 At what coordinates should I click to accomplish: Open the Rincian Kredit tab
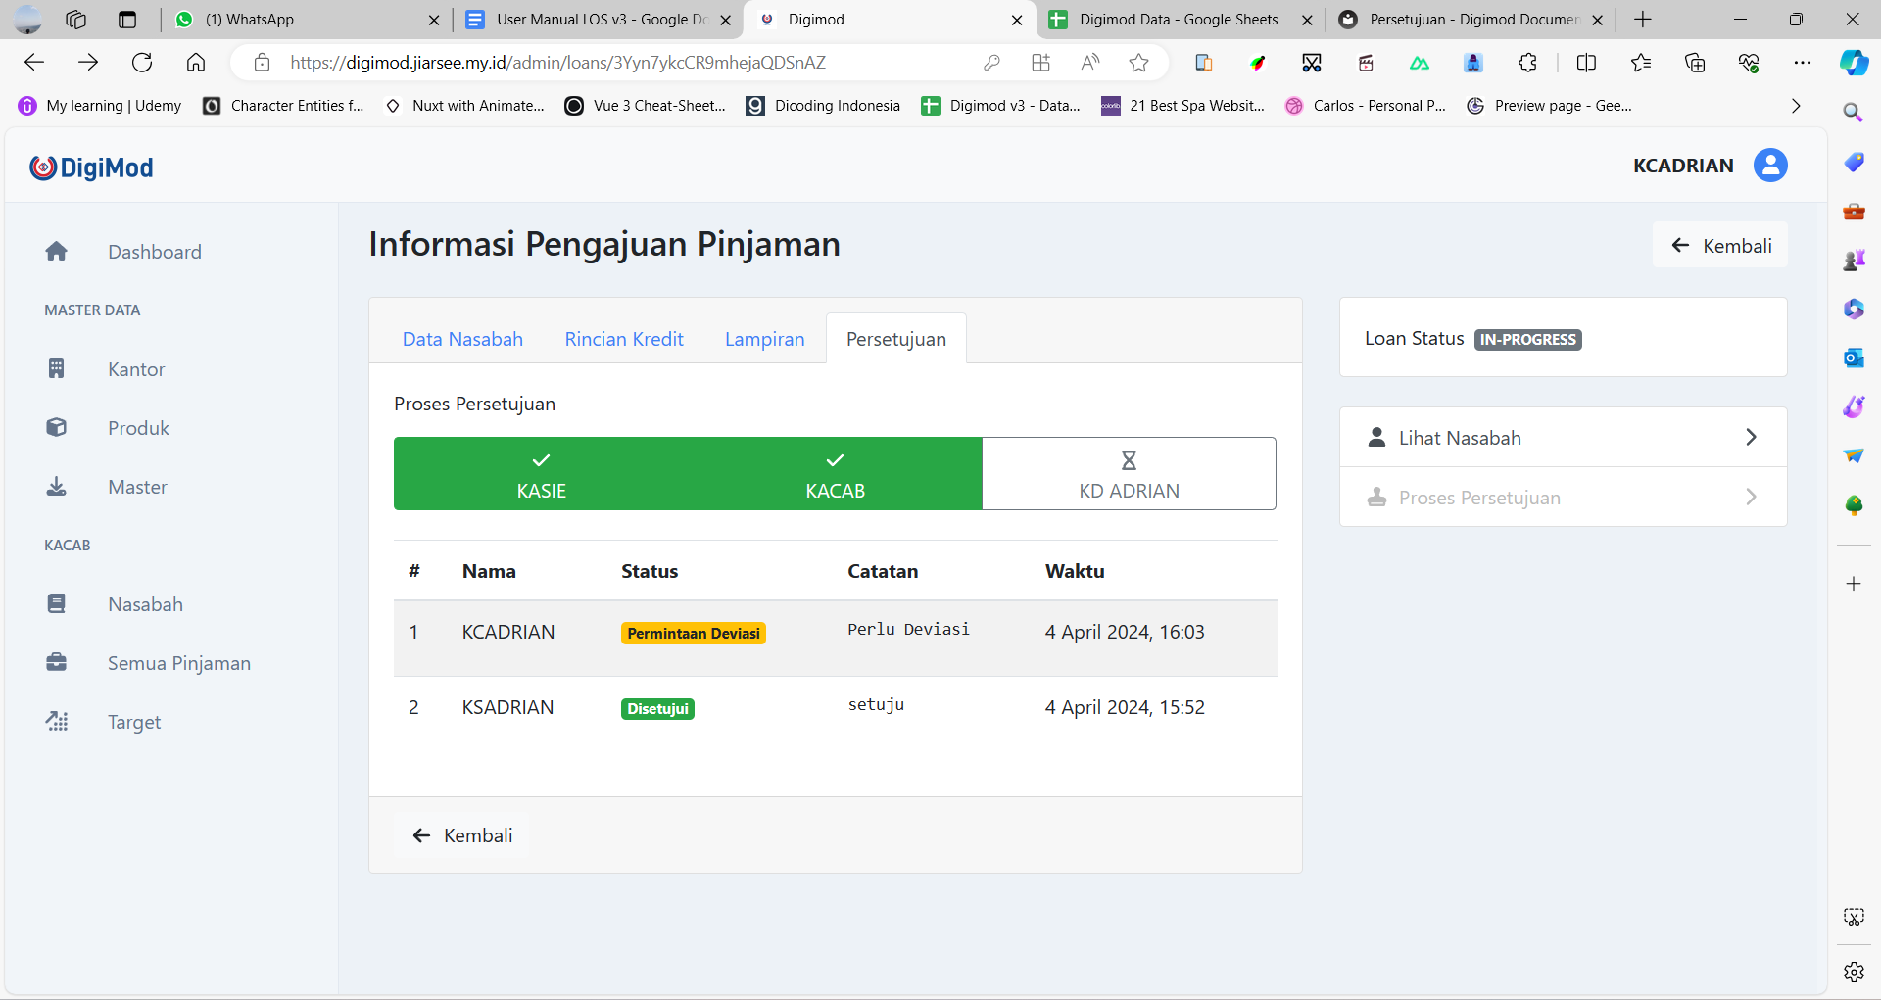624,339
